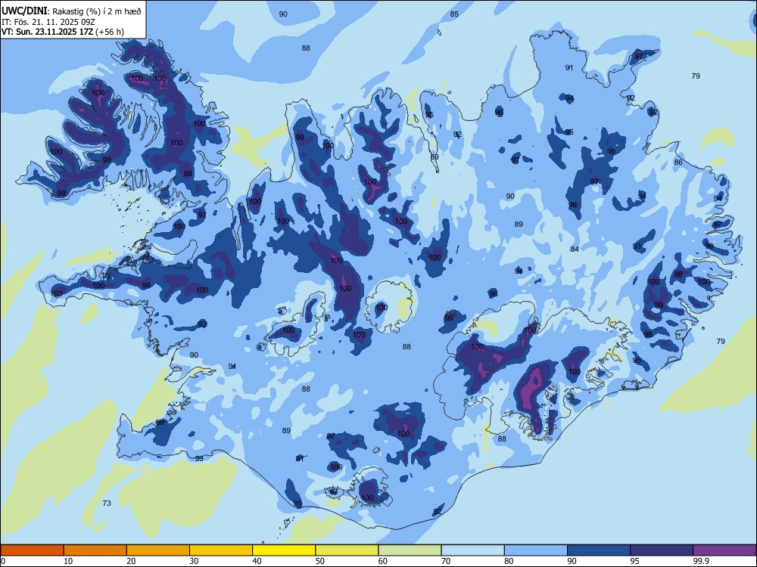Select the "IT: Fös. 21. 11. 2025 09Z" line

(48, 22)
